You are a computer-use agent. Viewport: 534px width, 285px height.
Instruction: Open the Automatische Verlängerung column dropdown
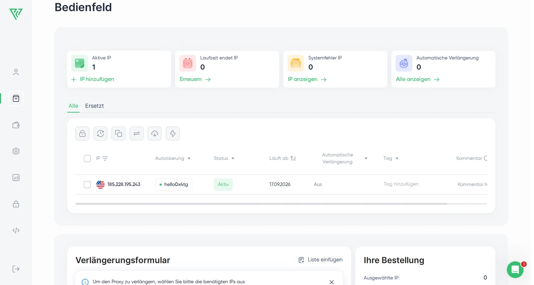point(366,159)
